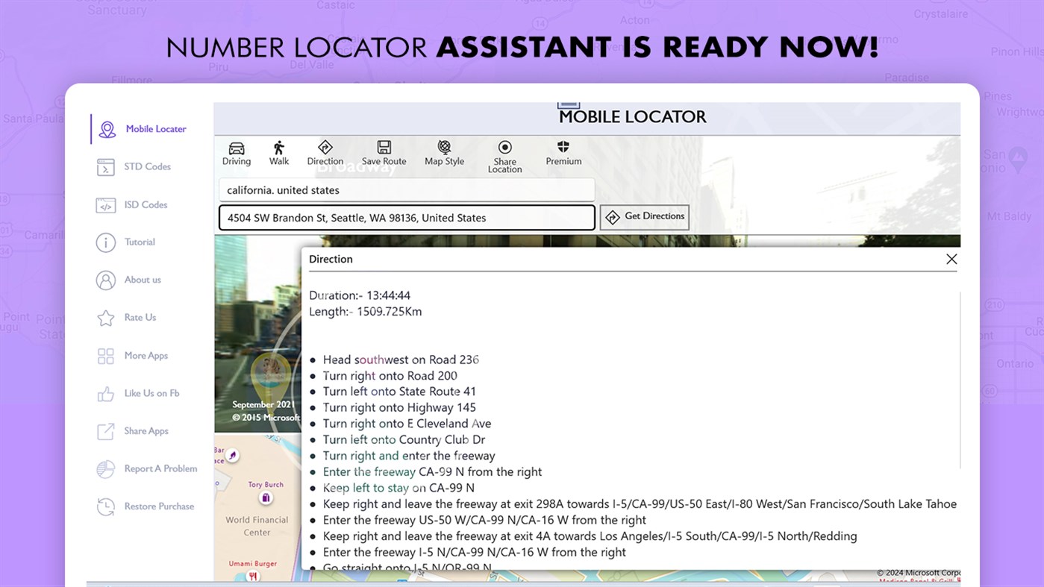Open the STD Codes section
The width and height of the screenshot is (1044, 587).
[106, 166]
